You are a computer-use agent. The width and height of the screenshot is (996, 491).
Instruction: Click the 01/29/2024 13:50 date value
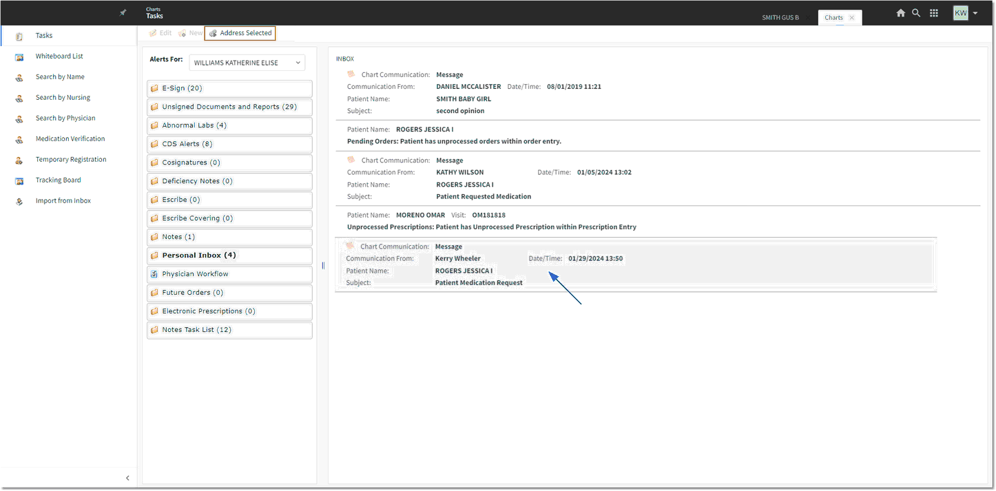tap(595, 259)
